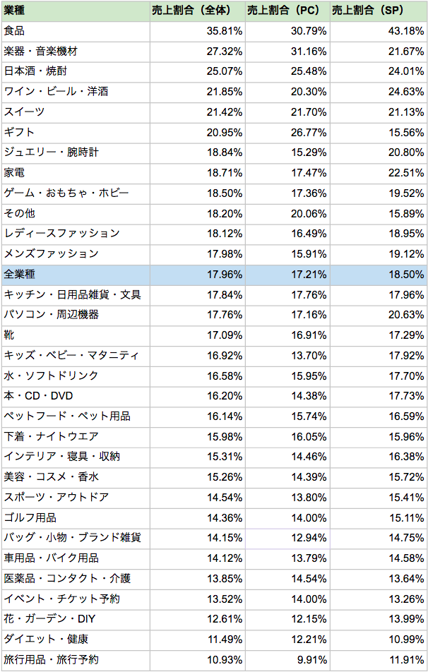Select the レディースファッション cell
The image size is (428, 672).
[x=76, y=234]
